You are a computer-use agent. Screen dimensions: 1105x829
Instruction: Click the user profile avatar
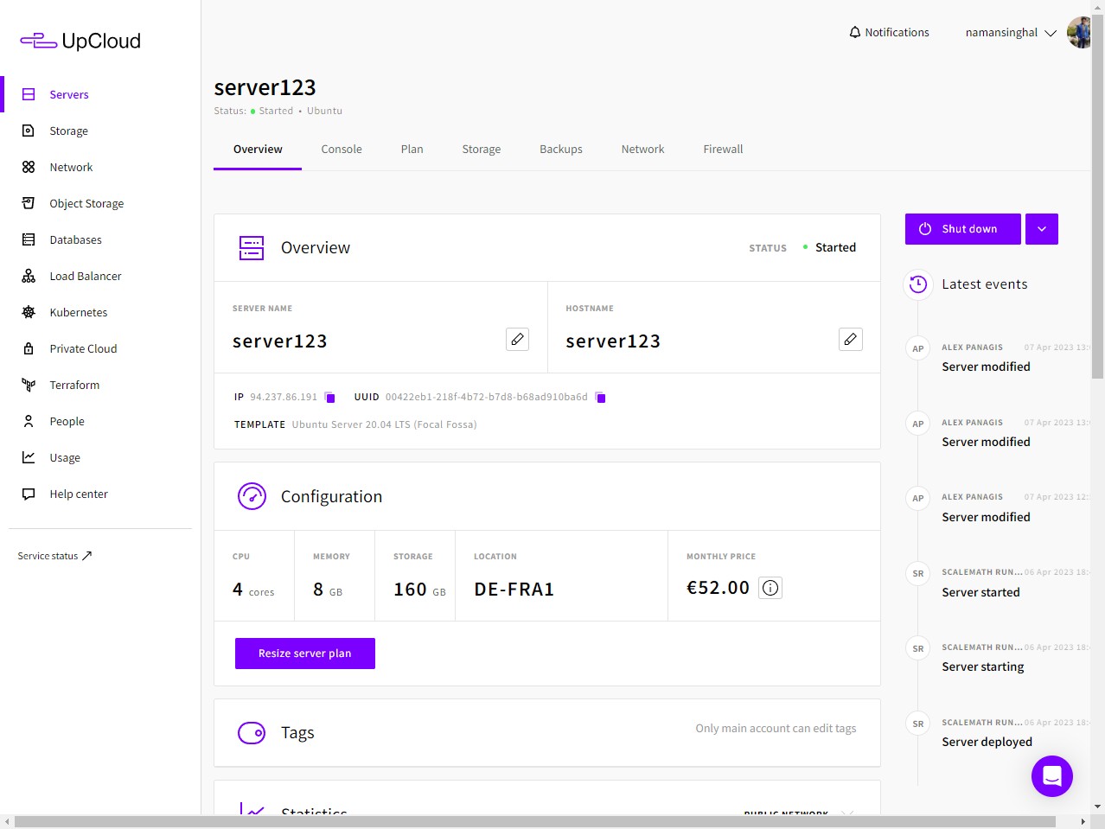pos(1078,33)
